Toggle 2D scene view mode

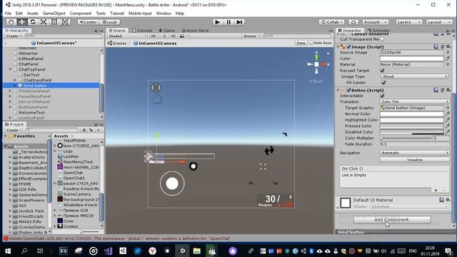[x=154, y=36]
